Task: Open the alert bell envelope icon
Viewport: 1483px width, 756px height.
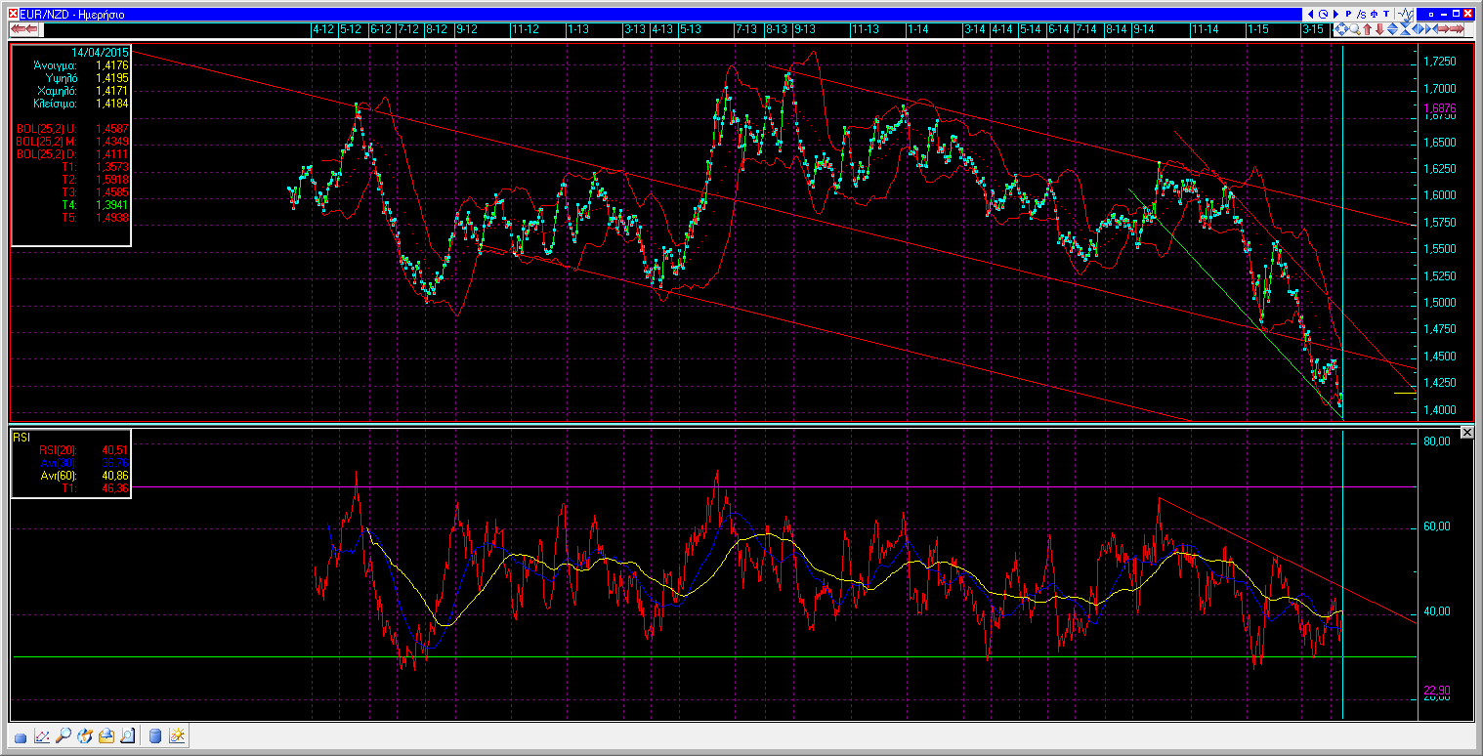Action: click(x=106, y=735)
